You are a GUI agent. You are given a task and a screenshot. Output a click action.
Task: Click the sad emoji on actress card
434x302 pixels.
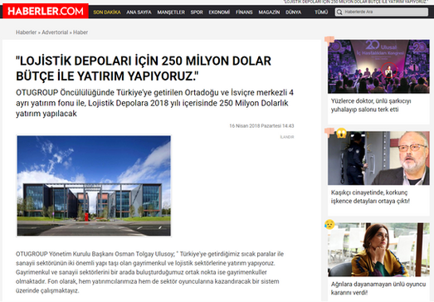(329, 224)
